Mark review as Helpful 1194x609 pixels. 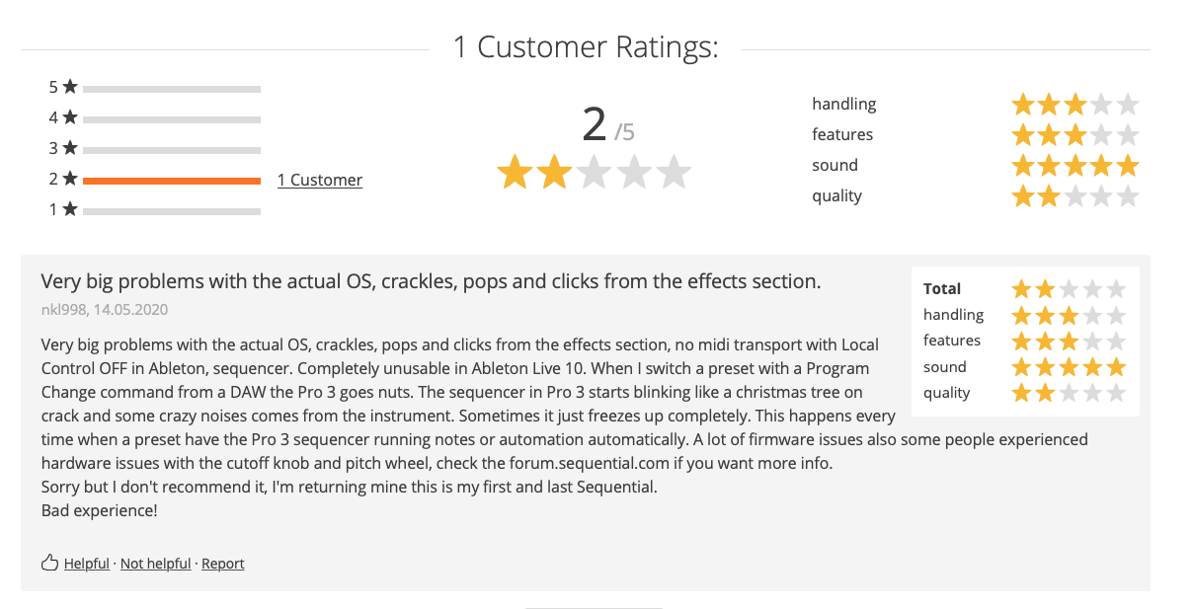coord(87,564)
